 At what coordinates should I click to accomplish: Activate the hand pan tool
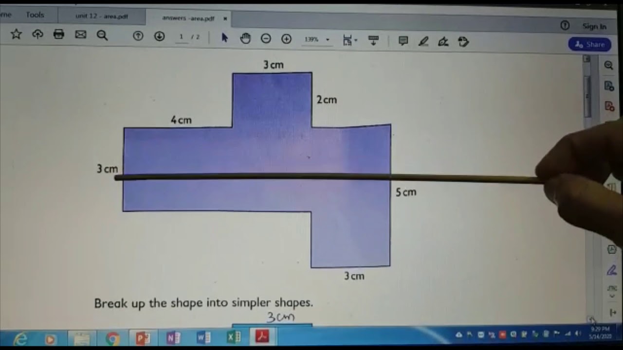pyautogui.click(x=245, y=38)
